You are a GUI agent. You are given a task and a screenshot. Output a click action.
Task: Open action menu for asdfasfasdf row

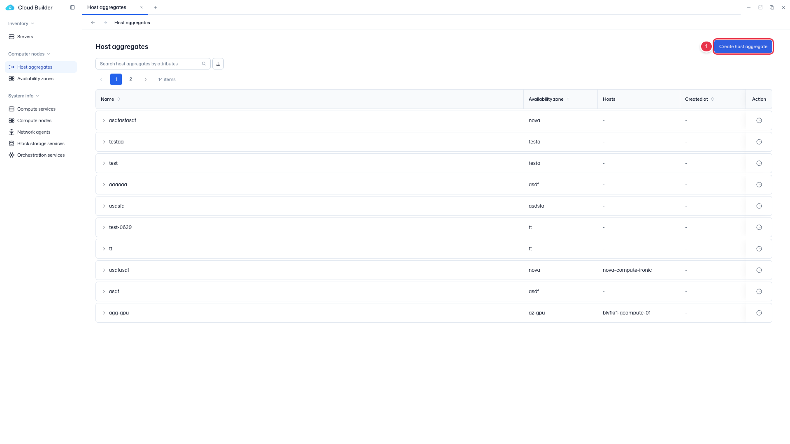[759, 120]
